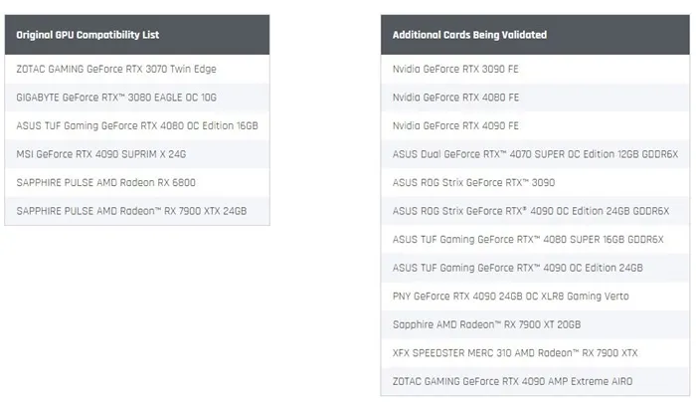This screenshot has height=404, width=696.
Task: Select MSI GeForce RTX 4090 SUPRIM X 24G
Action: 137,154
